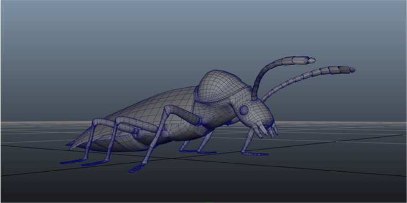Click the tip of the upper antenna
This screenshot has width=407, height=203.
[312, 60]
